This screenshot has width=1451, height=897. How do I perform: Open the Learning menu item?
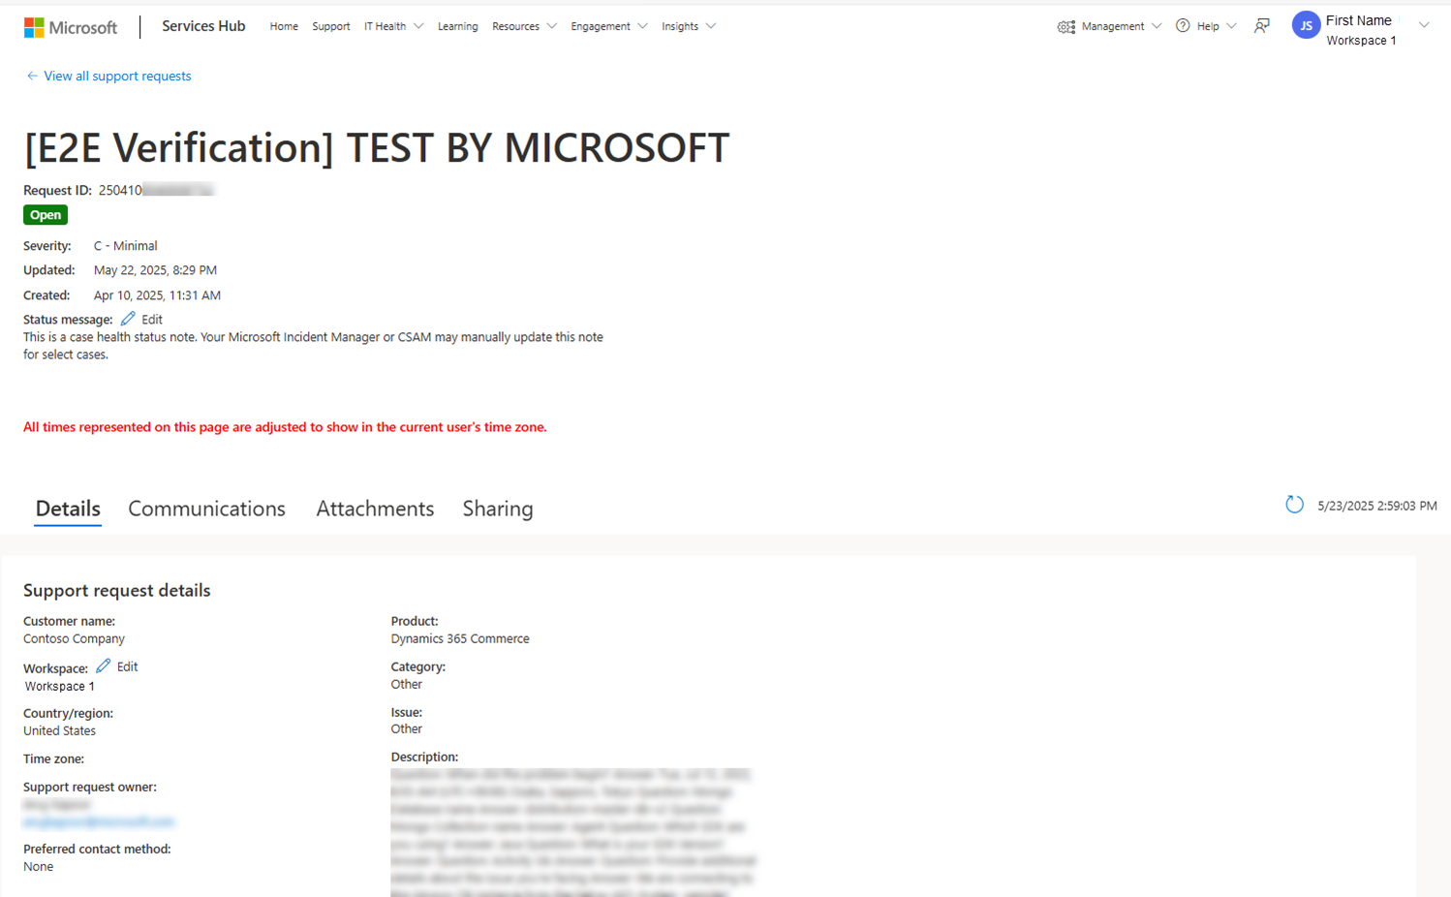(457, 26)
